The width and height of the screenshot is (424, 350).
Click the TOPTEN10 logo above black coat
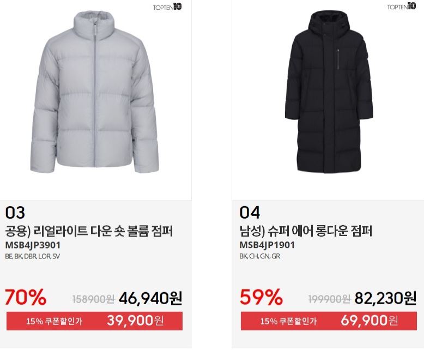(x=401, y=7)
